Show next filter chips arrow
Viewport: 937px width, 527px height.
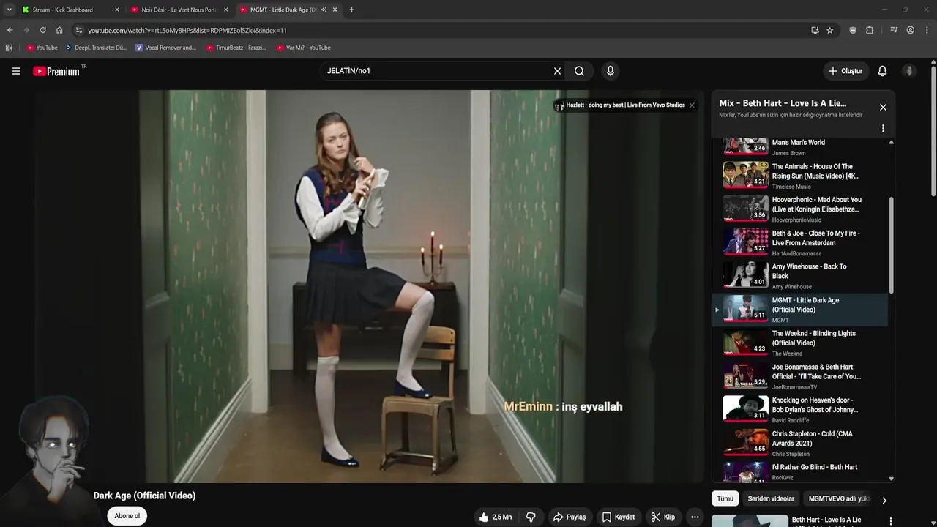click(x=884, y=501)
